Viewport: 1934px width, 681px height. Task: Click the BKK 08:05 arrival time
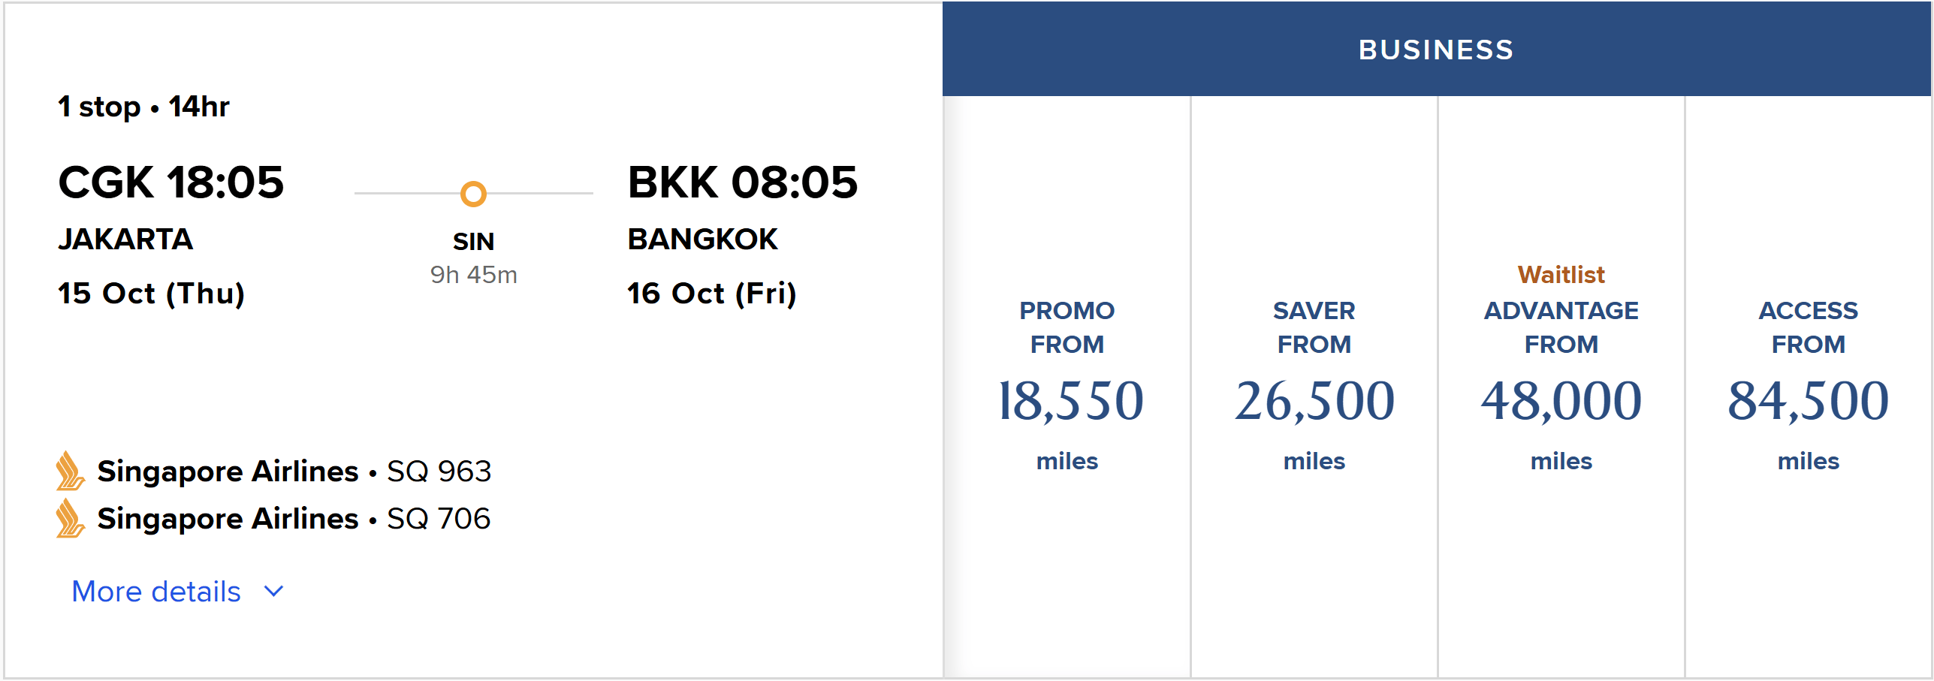(742, 182)
